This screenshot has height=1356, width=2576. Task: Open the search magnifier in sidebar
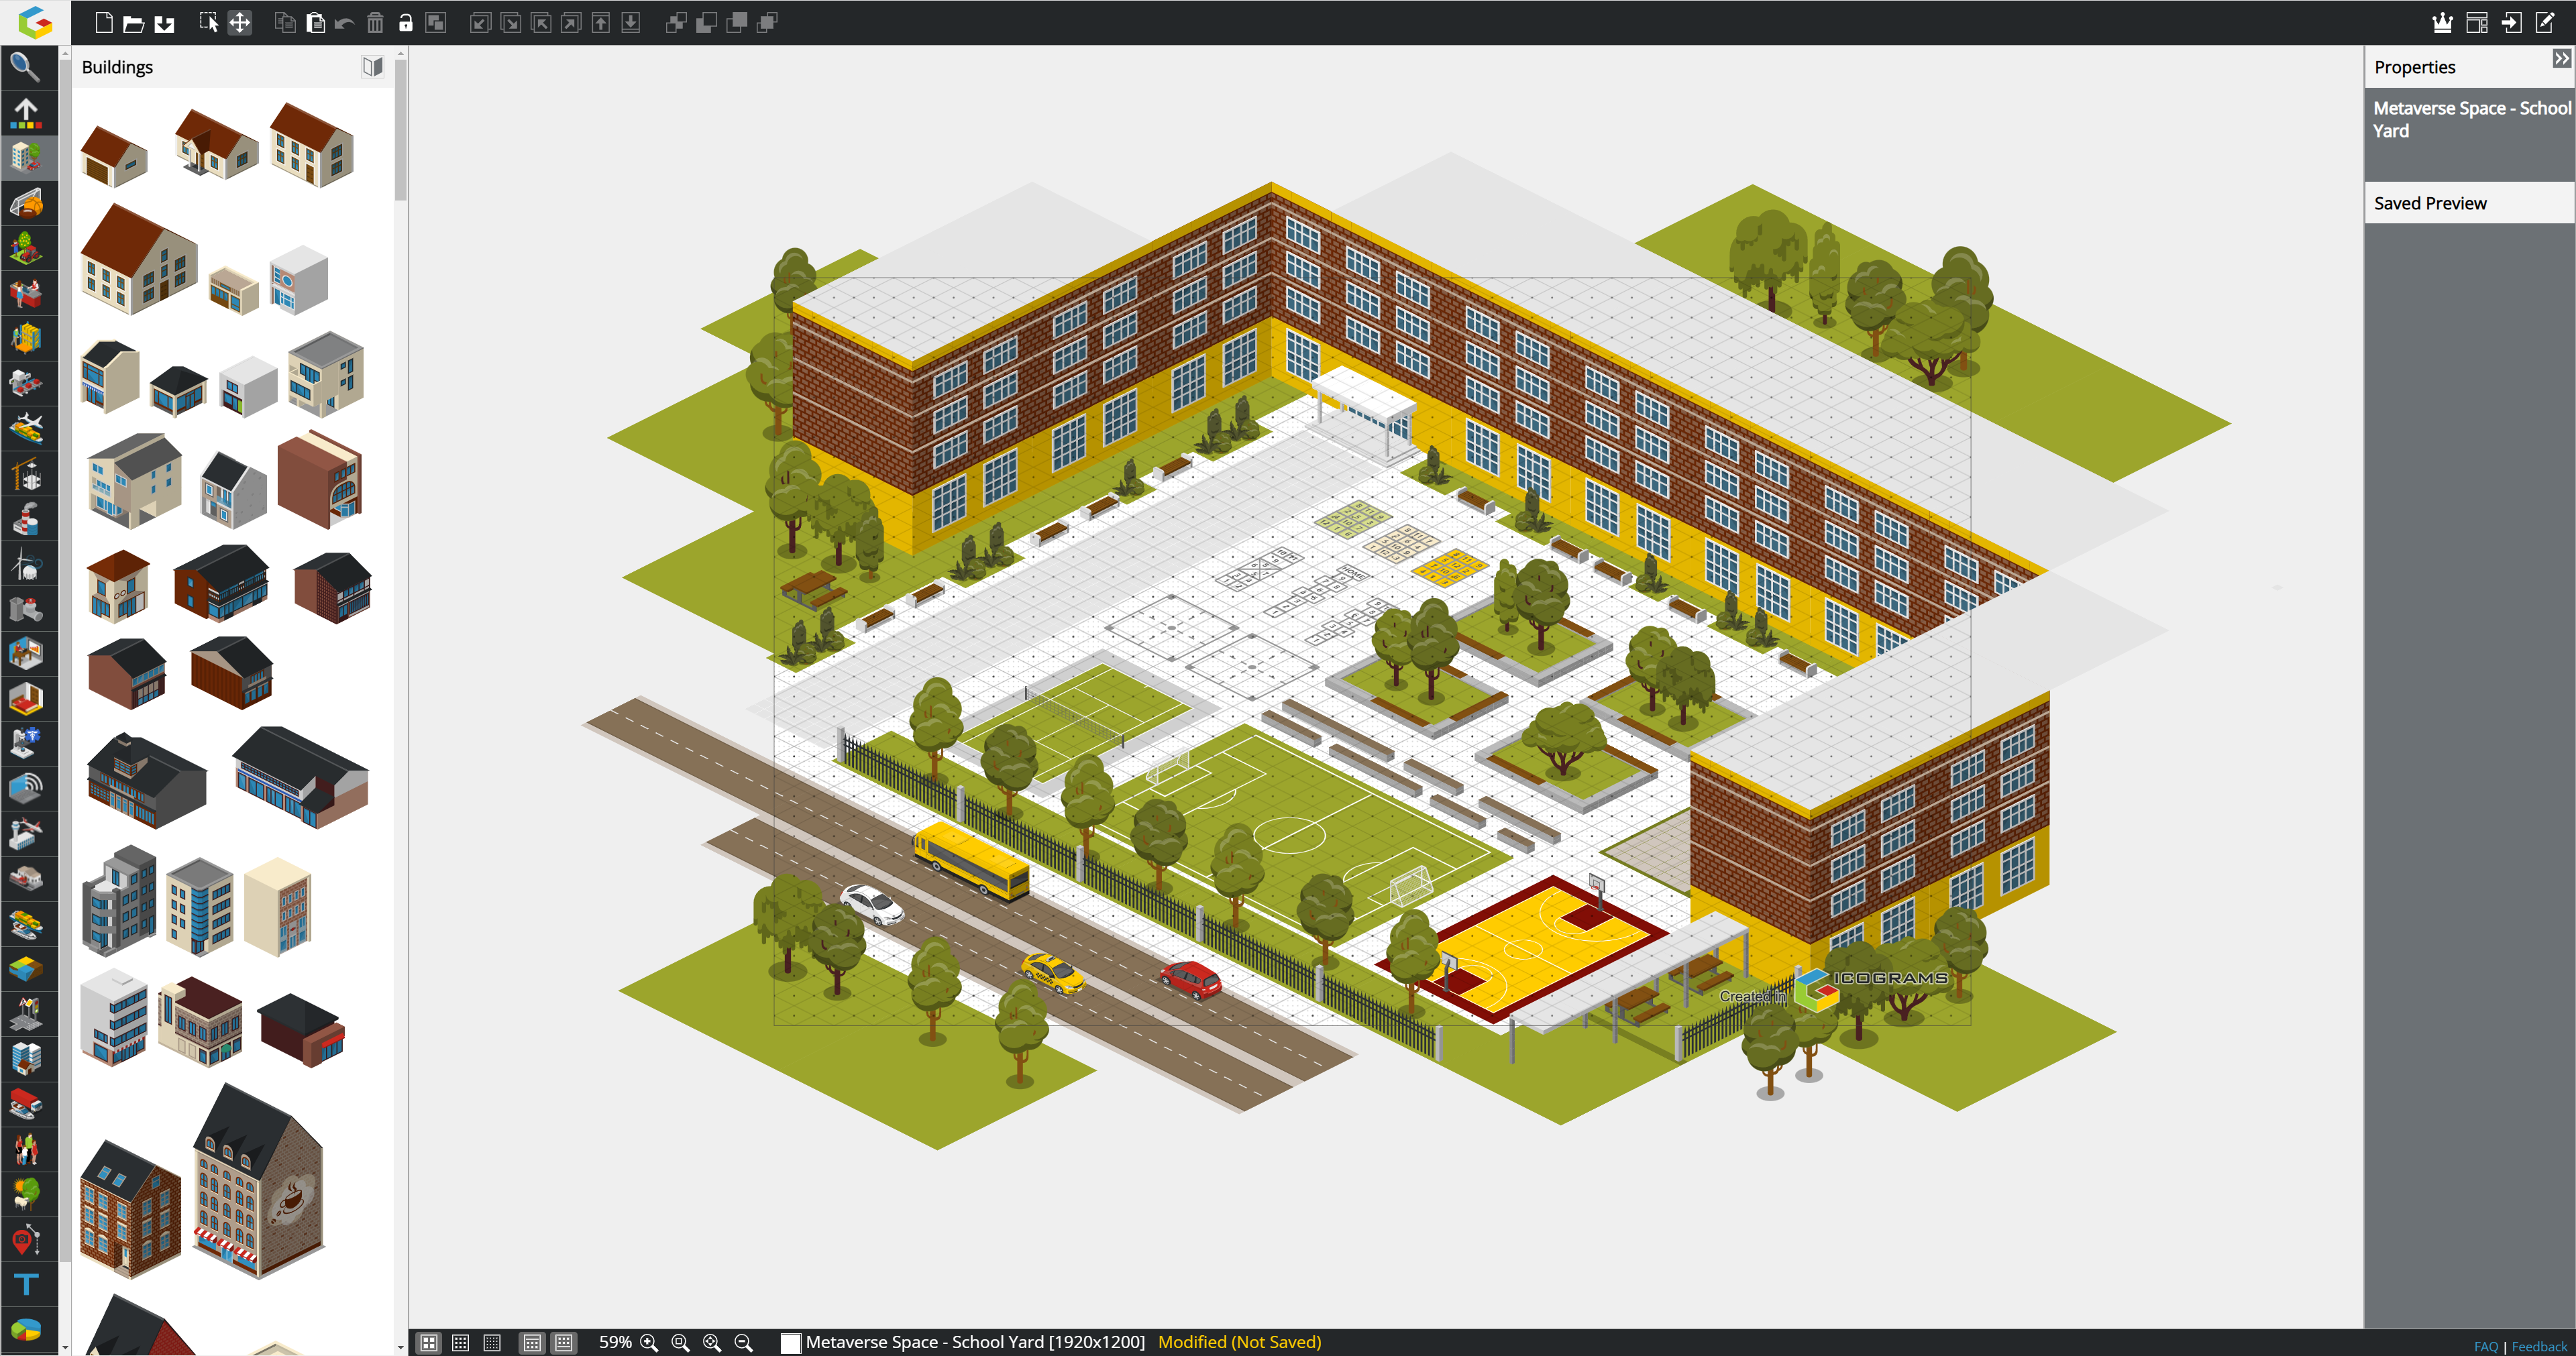pos(25,67)
